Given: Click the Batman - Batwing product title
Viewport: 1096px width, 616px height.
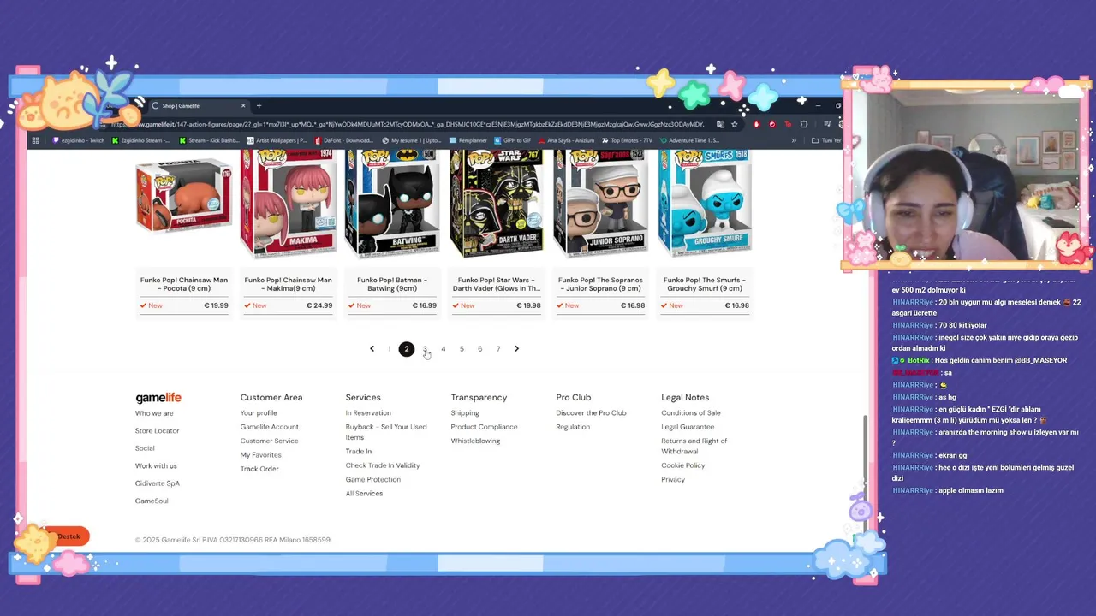Looking at the screenshot, I should tap(392, 284).
